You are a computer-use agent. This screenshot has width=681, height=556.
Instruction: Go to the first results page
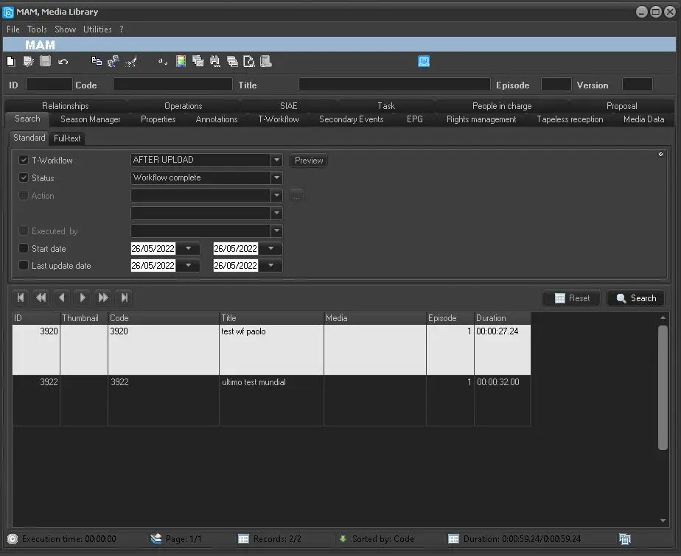pos(21,298)
